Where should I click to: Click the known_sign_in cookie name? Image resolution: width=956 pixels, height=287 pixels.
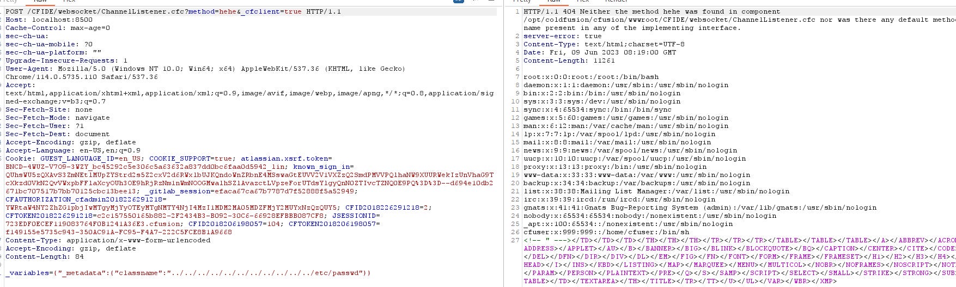[x=321, y=167]
